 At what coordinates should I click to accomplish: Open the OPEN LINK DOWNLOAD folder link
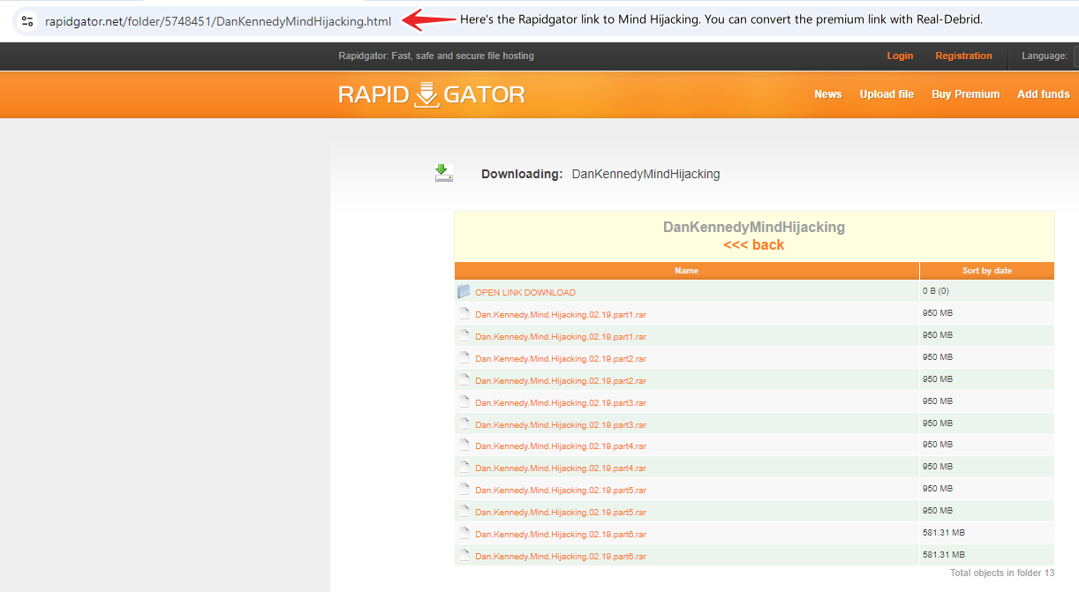click(x=524, y=293)
